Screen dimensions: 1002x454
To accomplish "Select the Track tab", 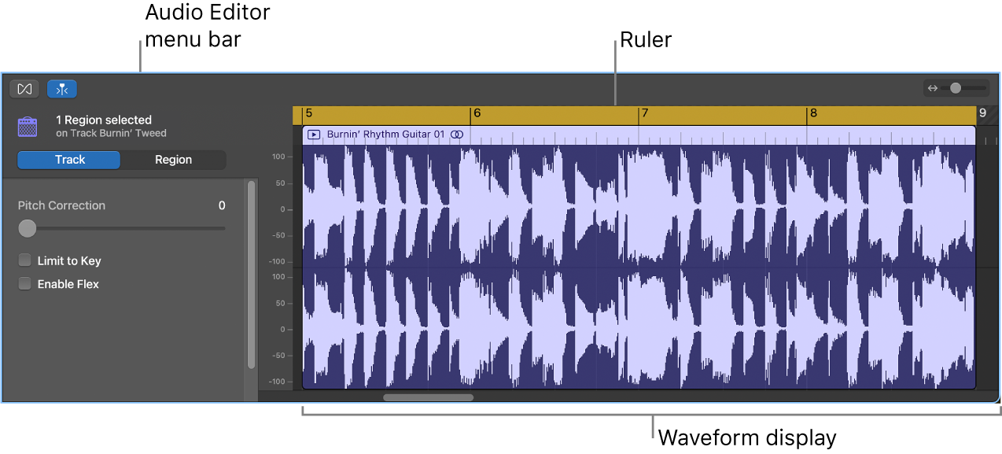I will click(x=68, y=159).
